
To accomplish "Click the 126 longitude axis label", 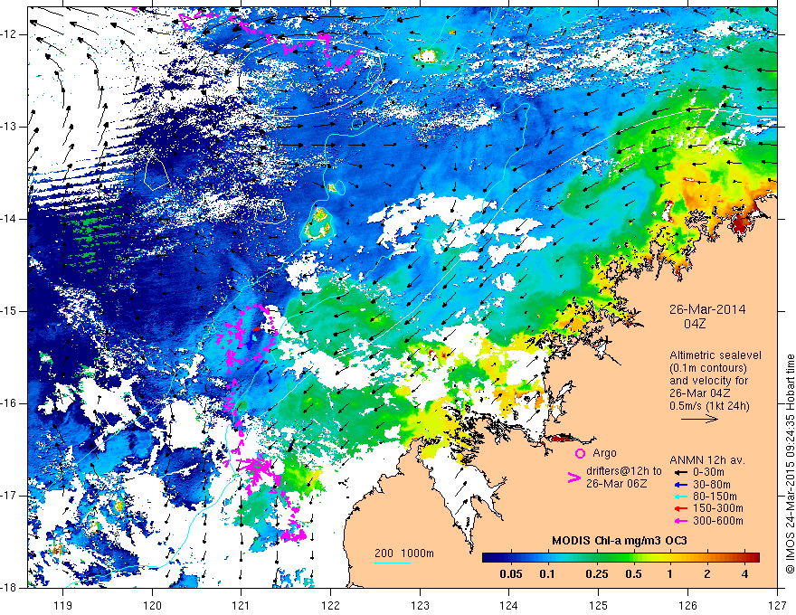I will [687, 605].
